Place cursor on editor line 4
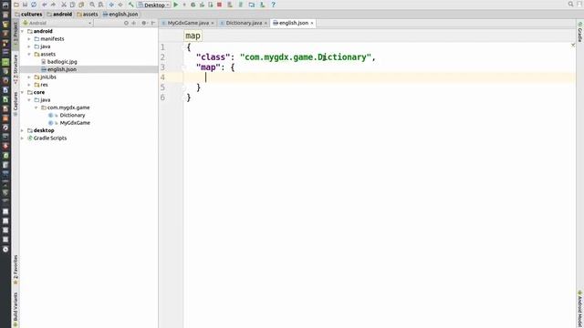The height and width of the screenshot is (328, 584). click(380, 77)
